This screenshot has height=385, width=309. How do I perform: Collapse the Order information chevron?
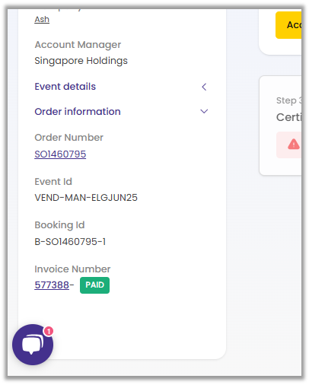tap(204, 111)
